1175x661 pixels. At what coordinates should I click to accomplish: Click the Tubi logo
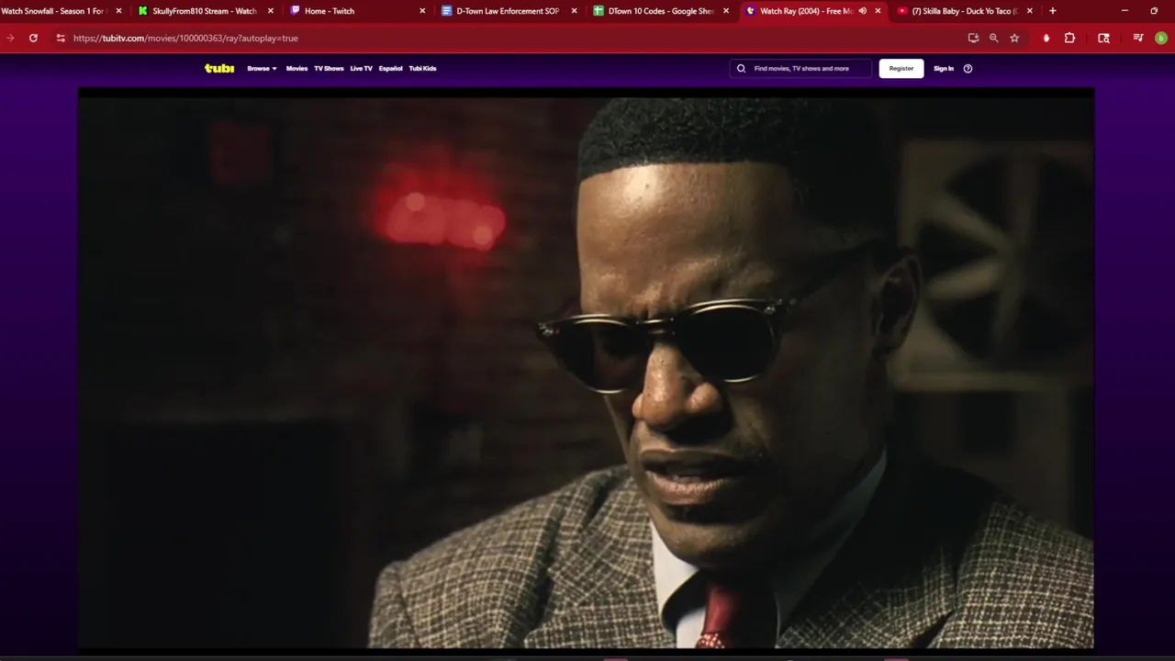pos(219,68)
